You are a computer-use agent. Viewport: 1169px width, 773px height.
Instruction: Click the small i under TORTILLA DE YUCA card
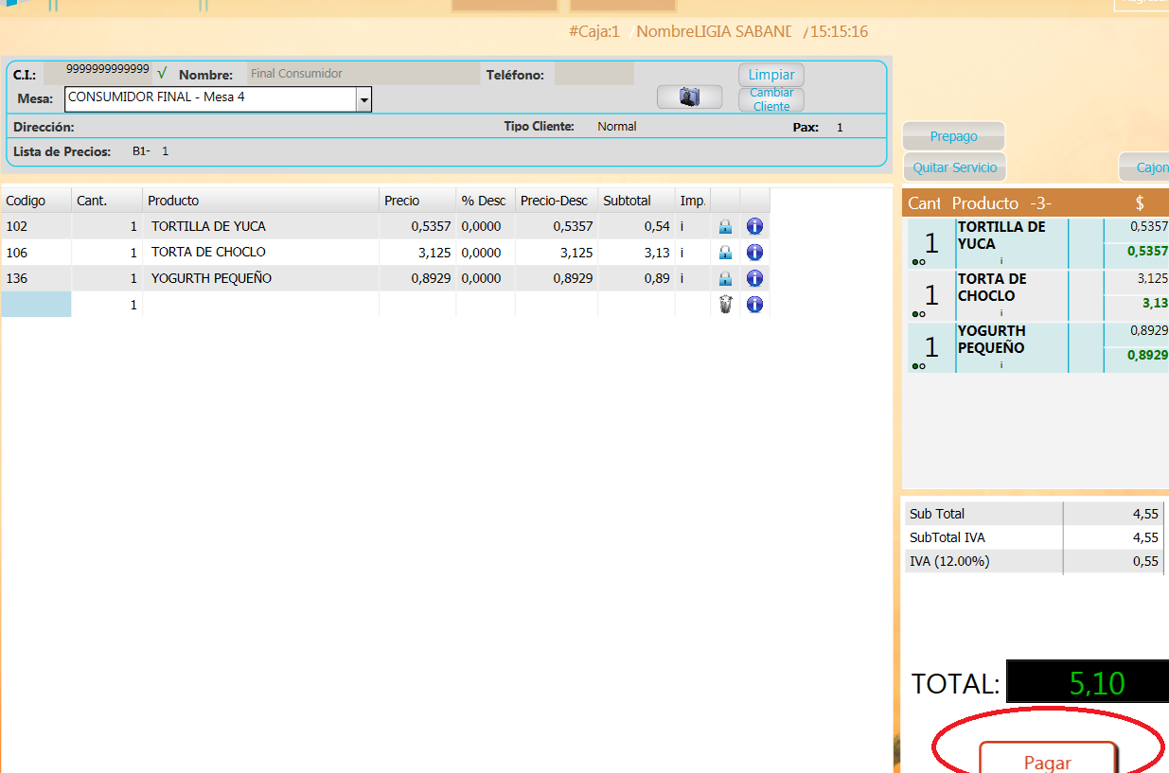[x=1001, y=261]
